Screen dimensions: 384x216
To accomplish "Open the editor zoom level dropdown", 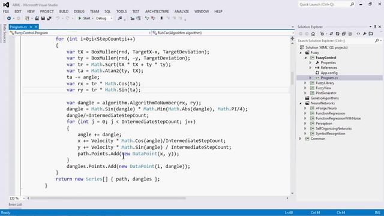I will 24,198.
